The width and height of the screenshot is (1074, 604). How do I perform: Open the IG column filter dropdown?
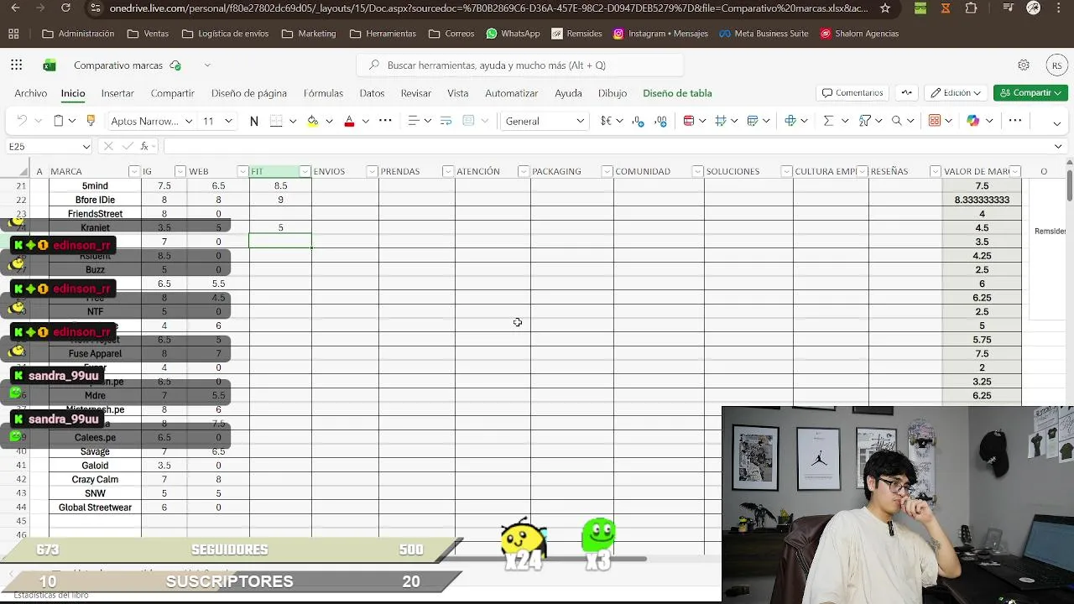tap(180, 171)
